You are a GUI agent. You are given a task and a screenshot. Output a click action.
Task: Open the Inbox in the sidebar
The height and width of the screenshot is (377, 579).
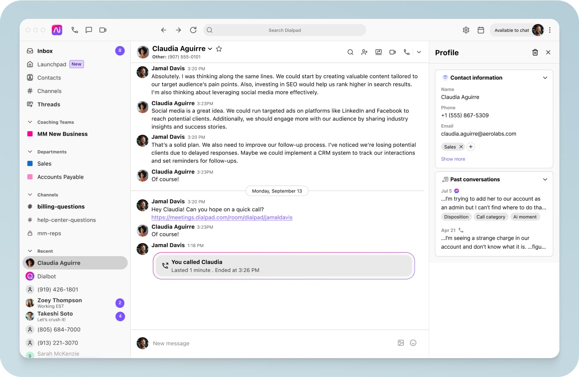(45, 51)
